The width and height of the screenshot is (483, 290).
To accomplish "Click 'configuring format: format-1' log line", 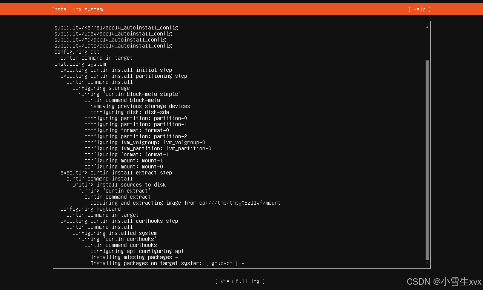I will click(127, 154).
